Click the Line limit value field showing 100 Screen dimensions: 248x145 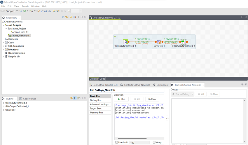139,143
